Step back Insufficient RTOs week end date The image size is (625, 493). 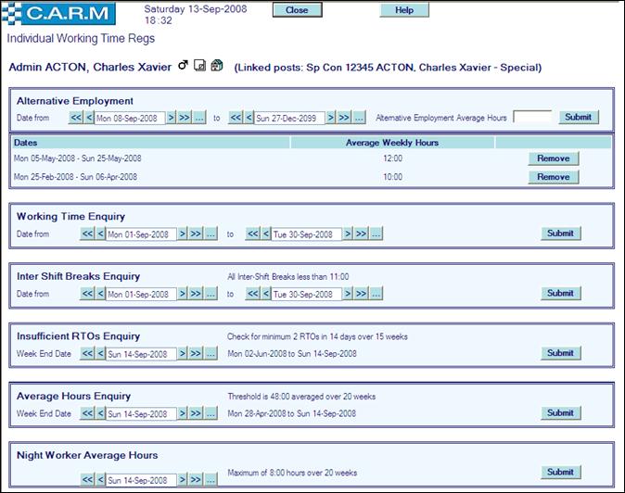click(101, 353)
